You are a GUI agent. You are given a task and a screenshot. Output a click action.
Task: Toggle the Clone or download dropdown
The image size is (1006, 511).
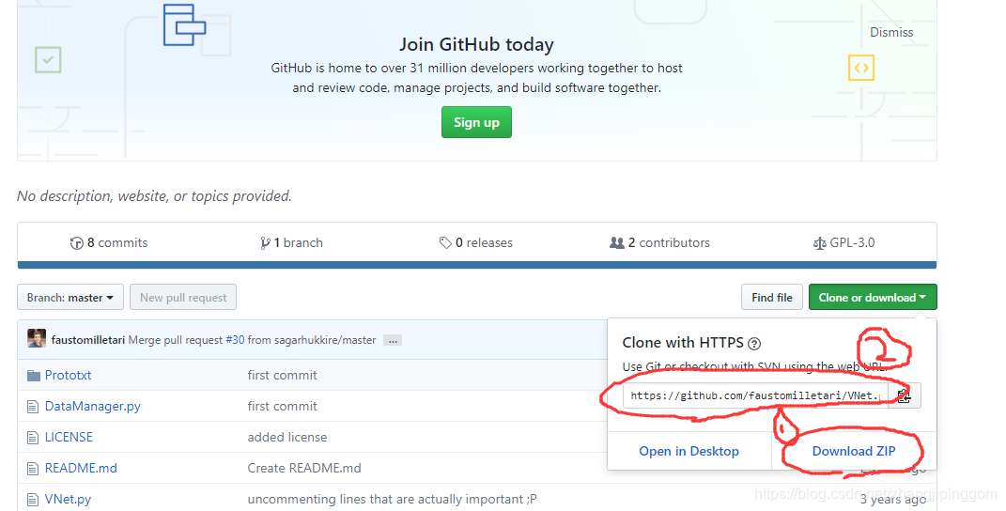click(x=873, y=297)
